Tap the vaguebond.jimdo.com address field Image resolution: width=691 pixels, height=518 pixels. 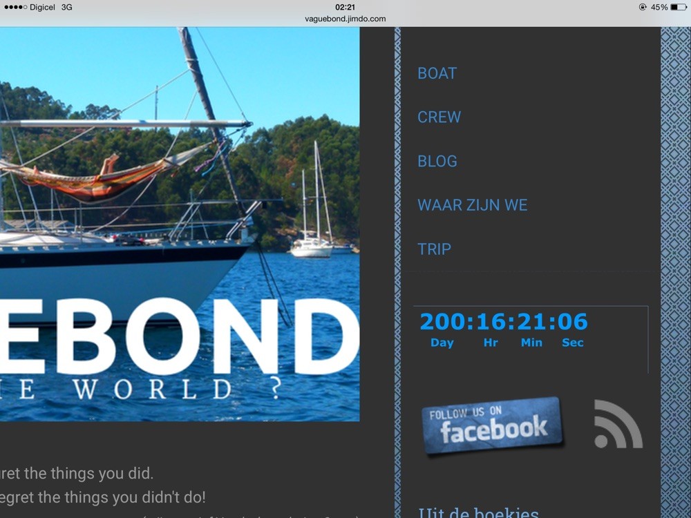tap(345, 19)
